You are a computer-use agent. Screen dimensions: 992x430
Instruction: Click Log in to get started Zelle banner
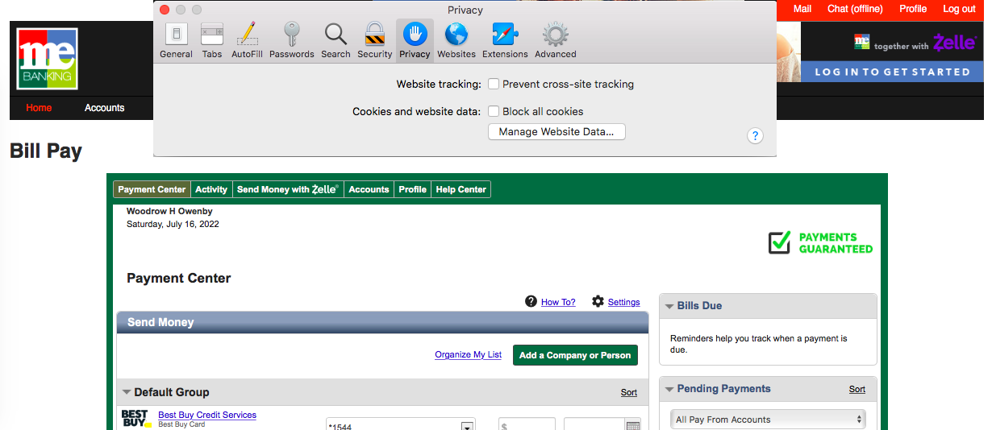click(x=892, y=72)
